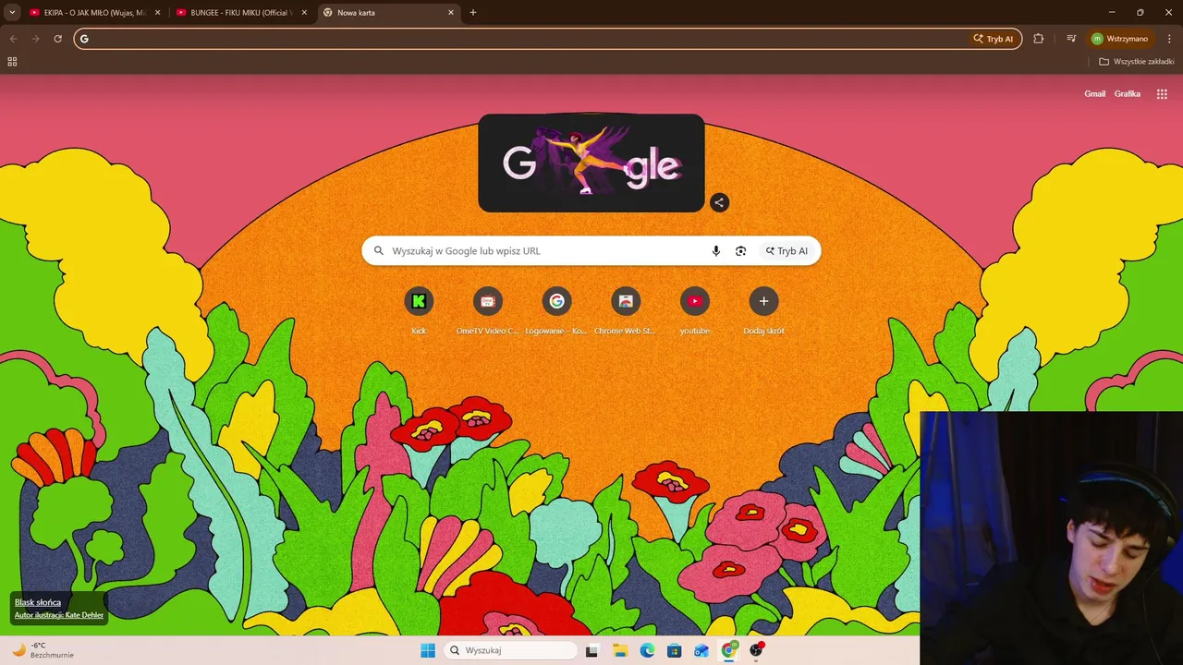Open the Blask słońca theme link
This screenshot has height=665, width=1183.
coord(38,602)
